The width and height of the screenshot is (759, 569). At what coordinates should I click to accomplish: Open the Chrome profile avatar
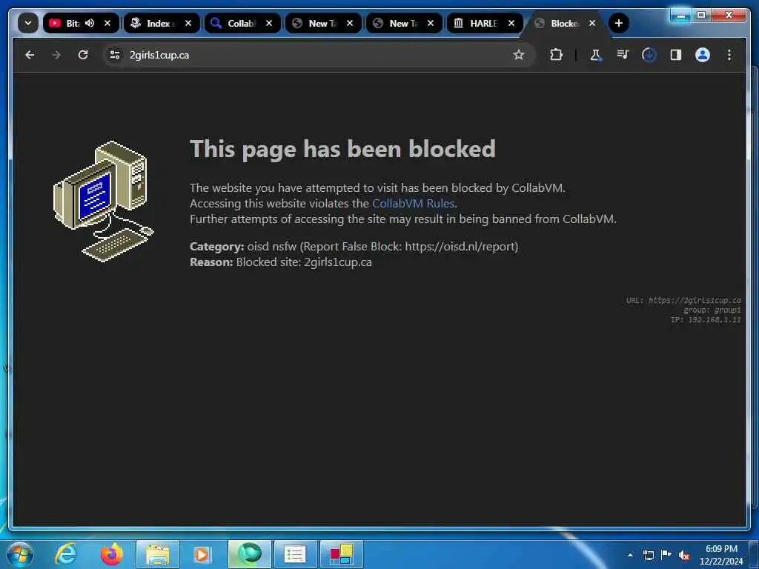pos(703,55)
